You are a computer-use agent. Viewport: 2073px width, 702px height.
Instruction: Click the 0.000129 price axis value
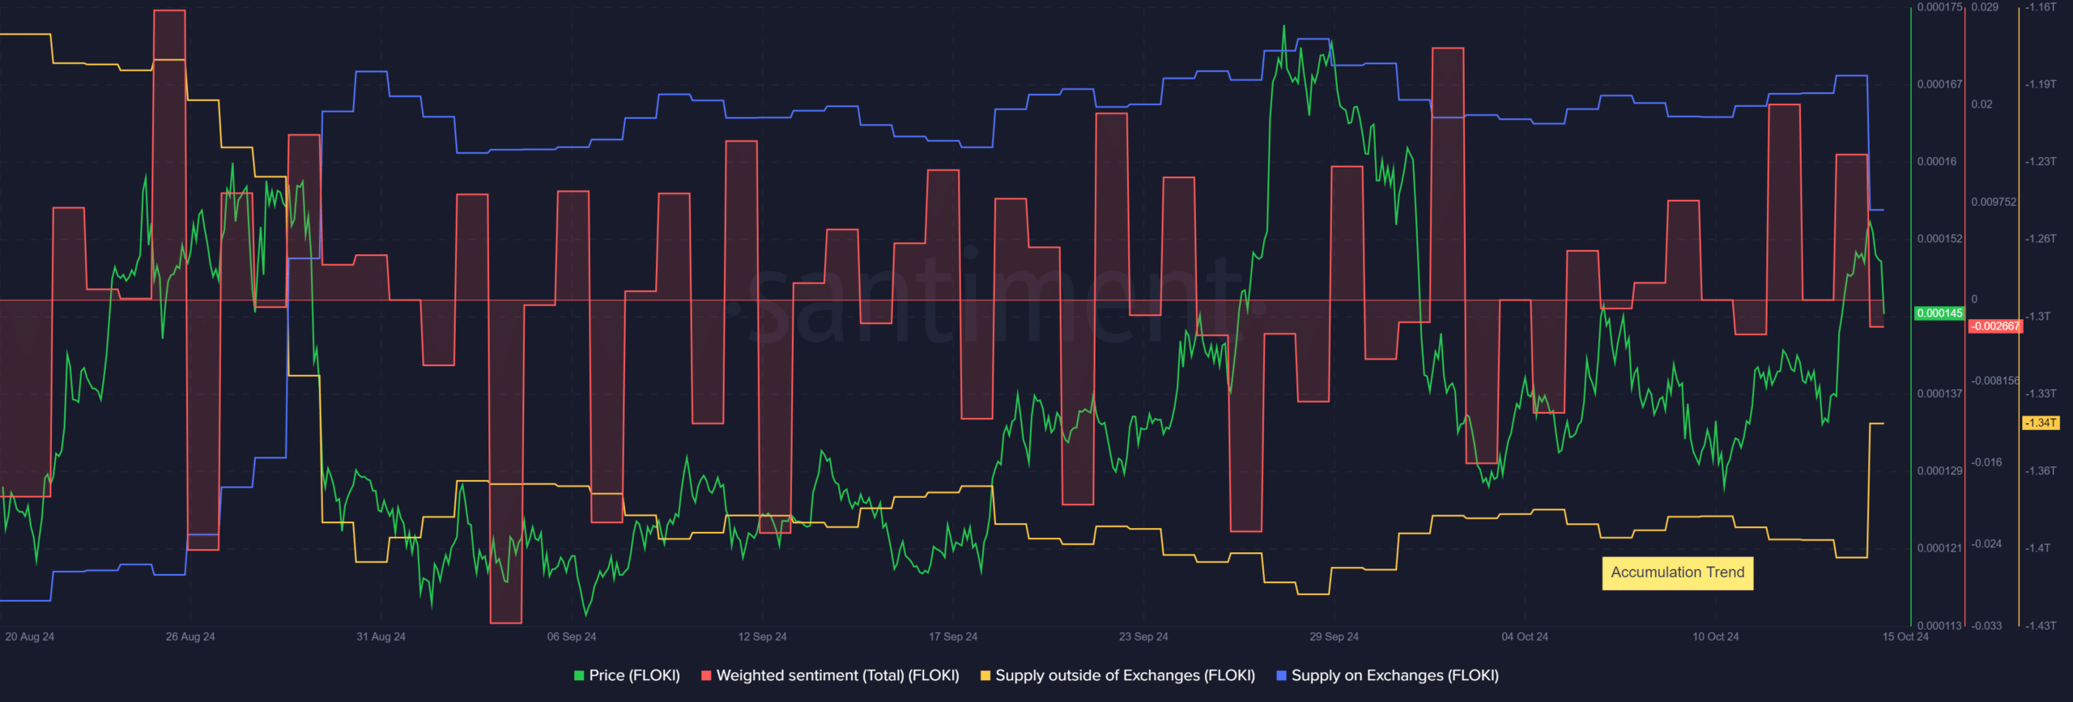tap(1939, 470)
